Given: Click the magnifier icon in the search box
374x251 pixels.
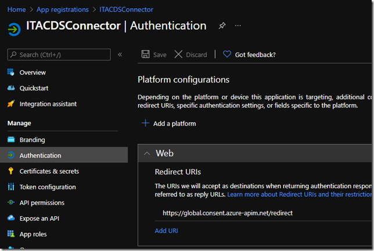Looking at the screenshot, I should [x=13, y=55].
